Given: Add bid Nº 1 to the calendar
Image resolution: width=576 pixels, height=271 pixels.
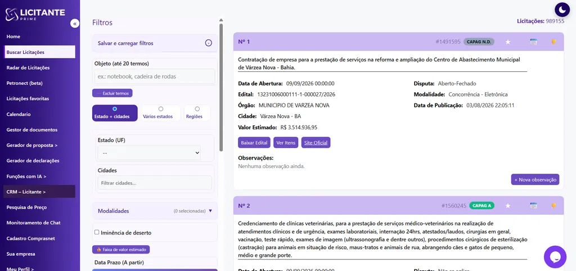Looking at the screenshot, I should [534, 42].
